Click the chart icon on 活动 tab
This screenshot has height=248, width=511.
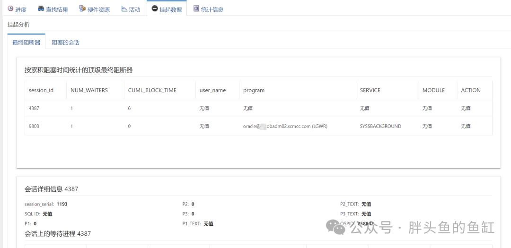click(x=124, y=9)
